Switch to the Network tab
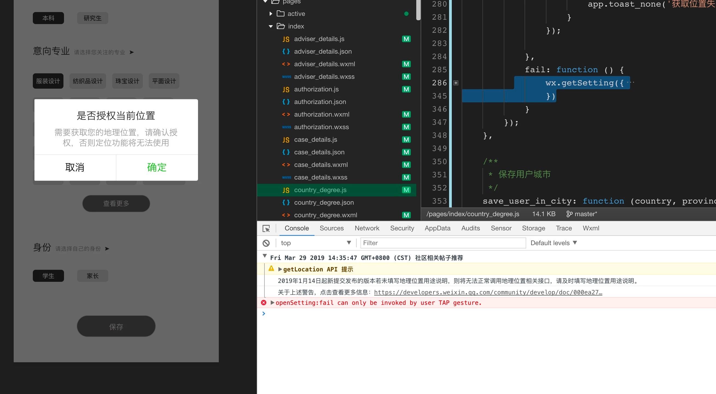The height and width of the screenshot is (394, 716). [x=367, y=228]
